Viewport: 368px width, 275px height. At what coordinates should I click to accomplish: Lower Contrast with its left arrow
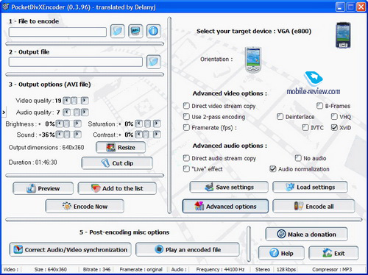click(139, 135)
